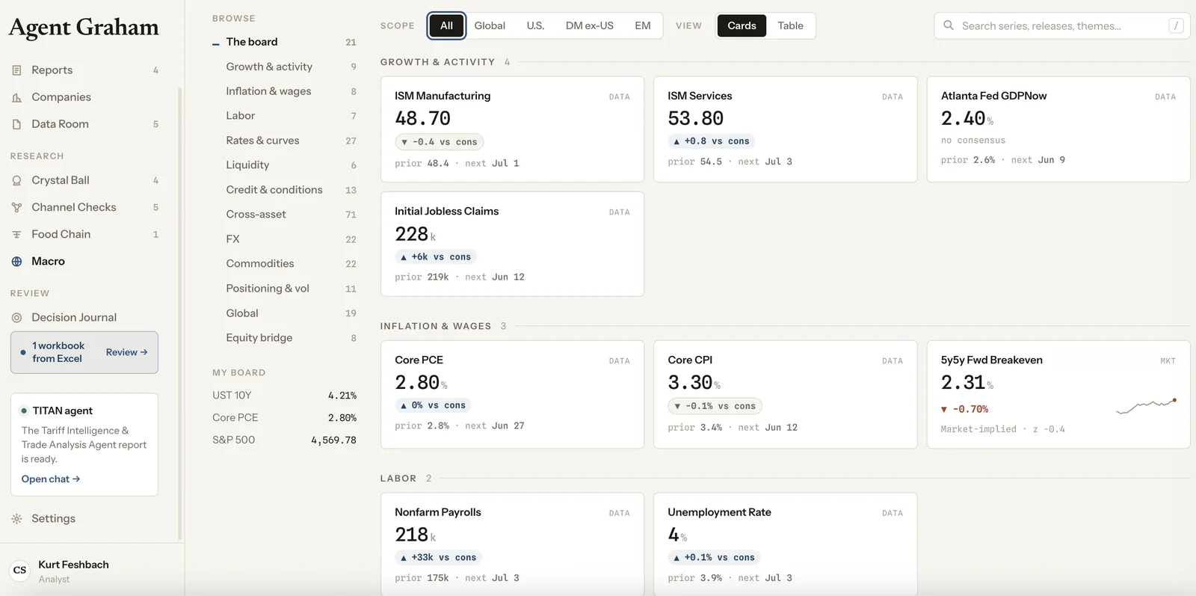Click Review for the Excel workbook
The image size is (1196, 596).
click(x=126, y=352)
